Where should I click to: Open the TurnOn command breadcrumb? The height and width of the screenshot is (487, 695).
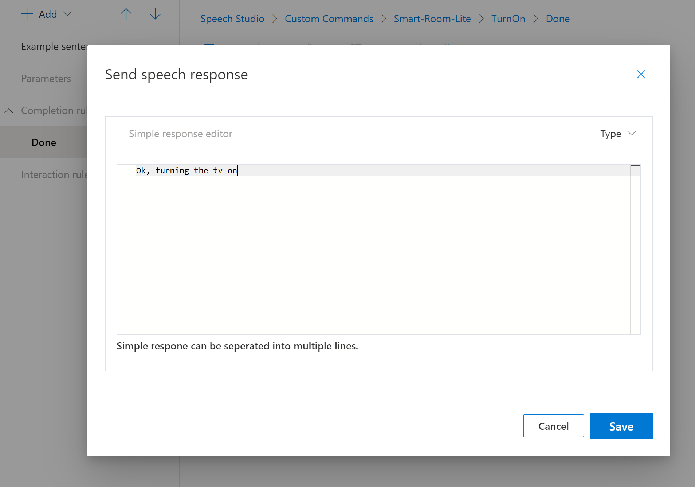(x=508, y=19)
